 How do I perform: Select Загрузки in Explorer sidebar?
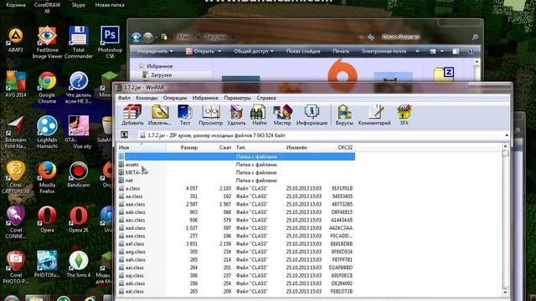click(161, 74)
